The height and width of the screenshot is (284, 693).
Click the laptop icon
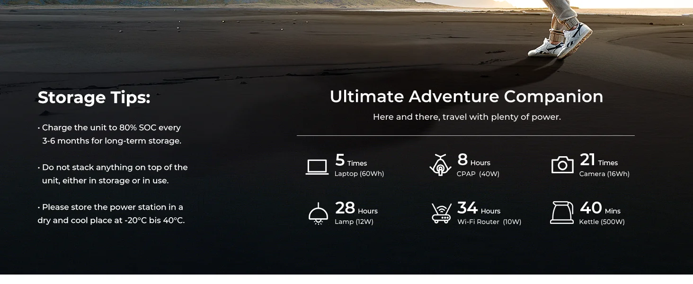tap(317, 167)
